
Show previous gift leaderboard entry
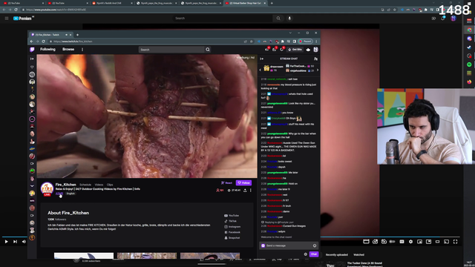click(x=261, y=70)
